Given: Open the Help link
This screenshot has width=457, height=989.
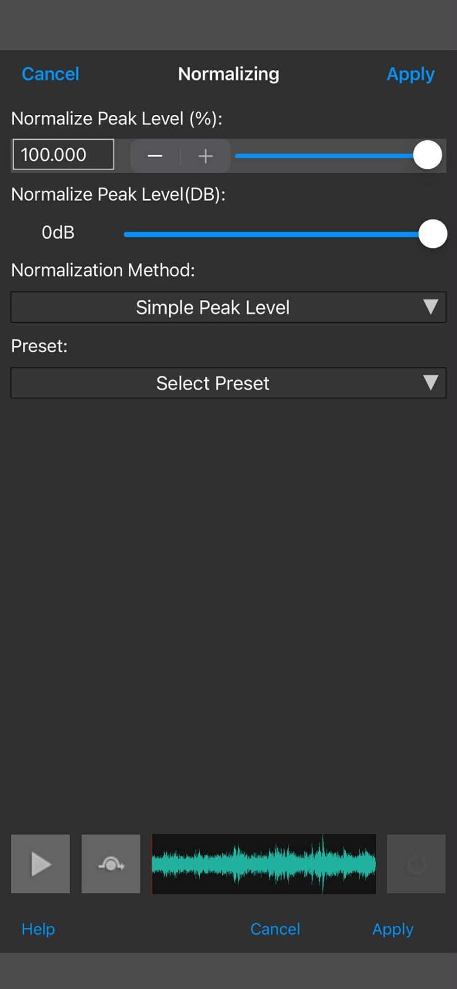Looking at the screenshot, I should (x=38, y=929).
